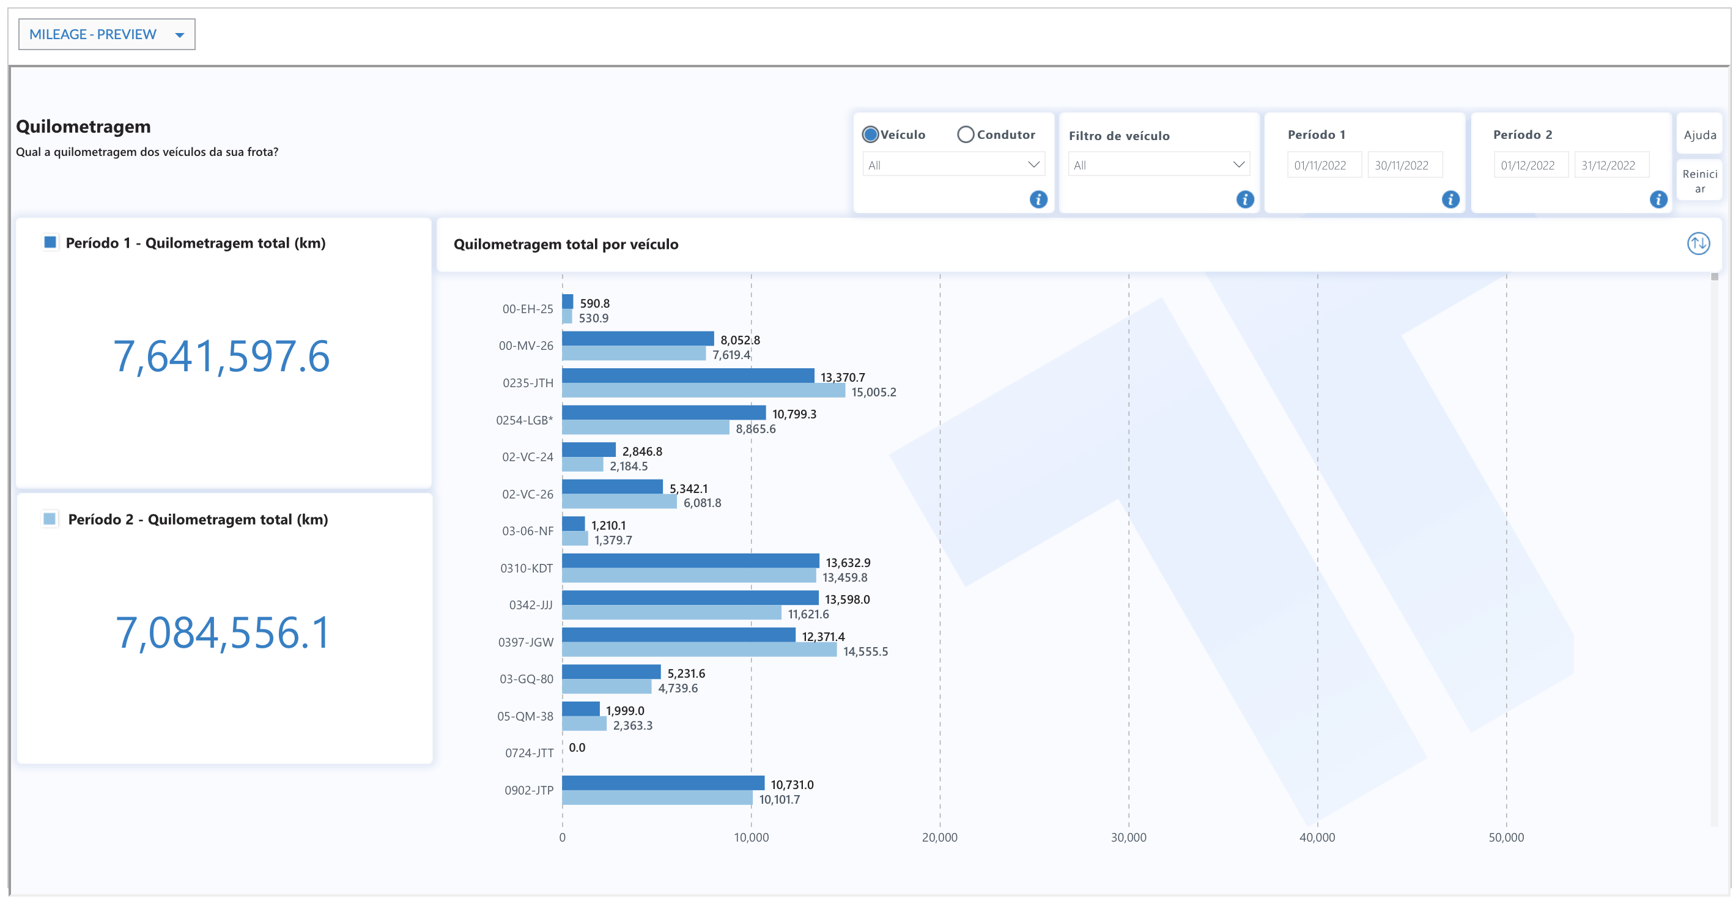Select the Condutor radio button

pos(966,135)
